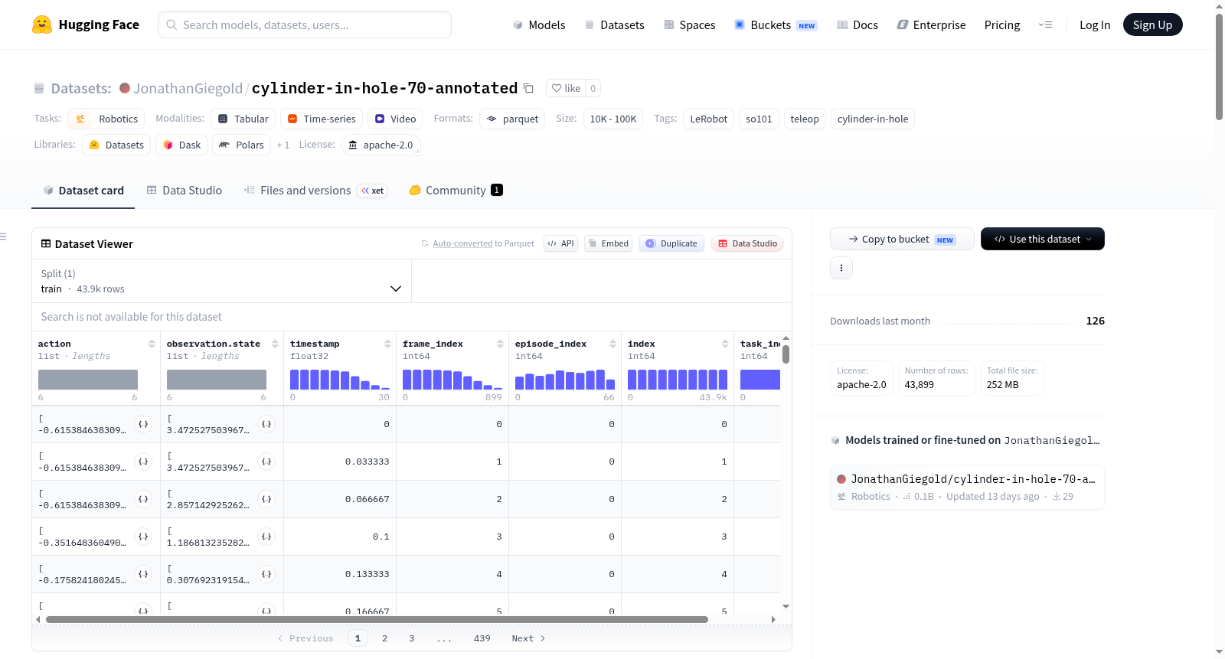Open Buckets in the top navigation
Image resolution: width=1225 pixels, height=659 pixels.
[x=776, y=24]
